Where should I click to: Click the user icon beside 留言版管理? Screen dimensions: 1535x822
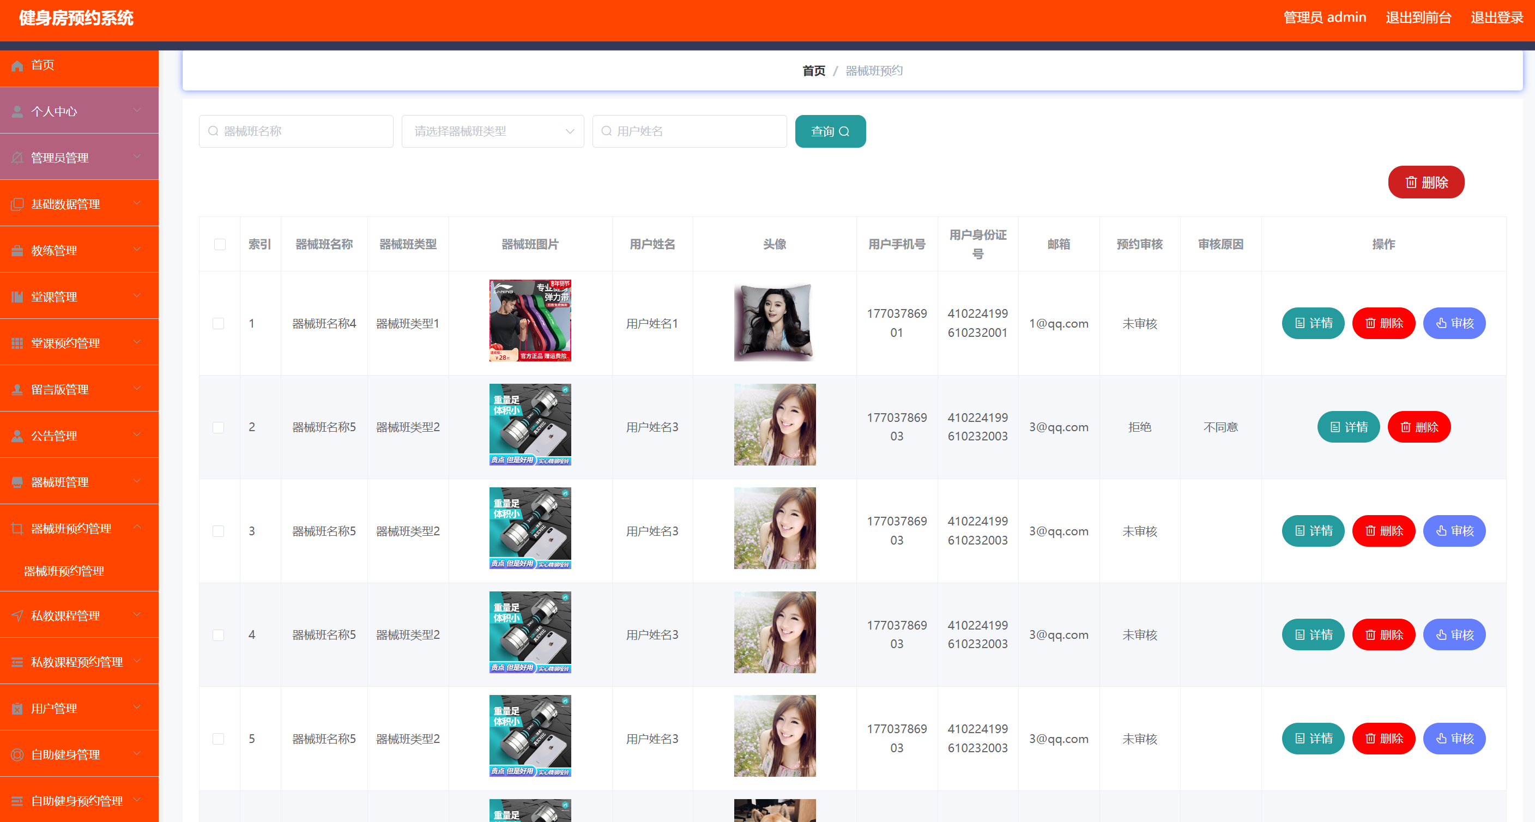point(17,390)
